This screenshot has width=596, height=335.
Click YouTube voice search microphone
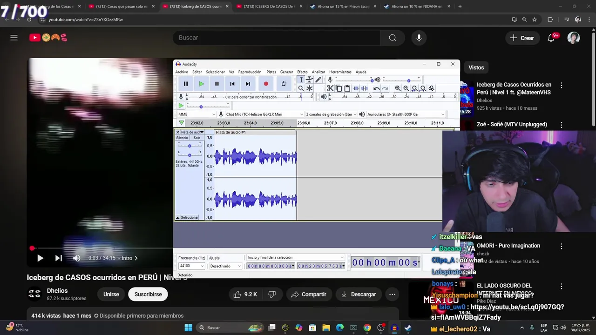click(x=419, y=38)
